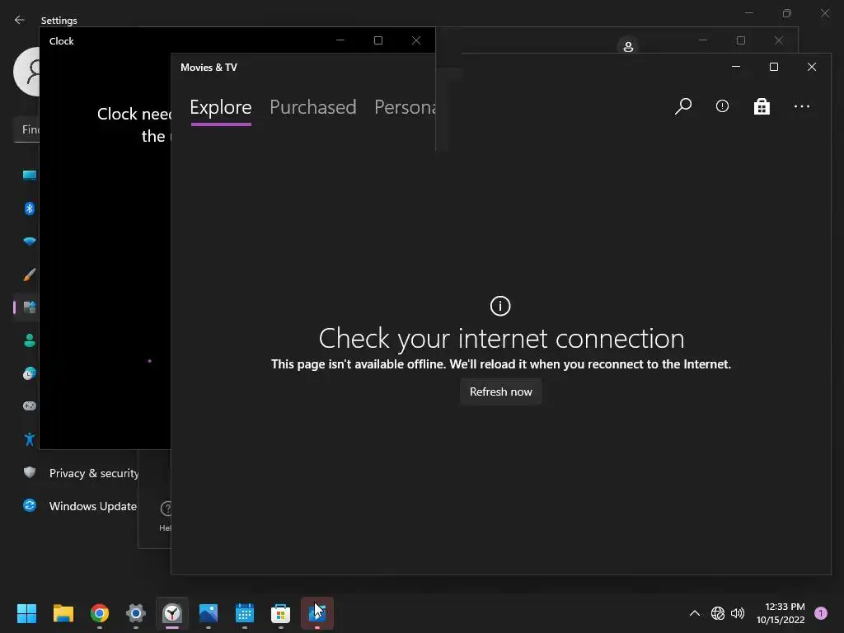Click the Movies & TV taskbar icon
This screenshot has width=844, height=633.
[317, 612]
